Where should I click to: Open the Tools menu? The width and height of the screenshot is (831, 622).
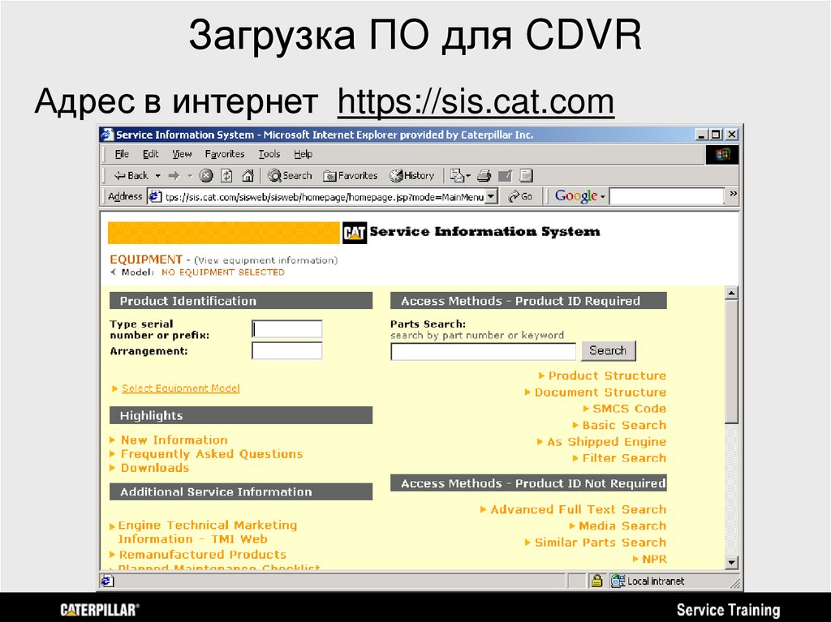coord(269,153)
